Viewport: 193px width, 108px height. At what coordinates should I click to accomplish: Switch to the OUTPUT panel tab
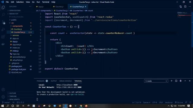tap(54, 81)
